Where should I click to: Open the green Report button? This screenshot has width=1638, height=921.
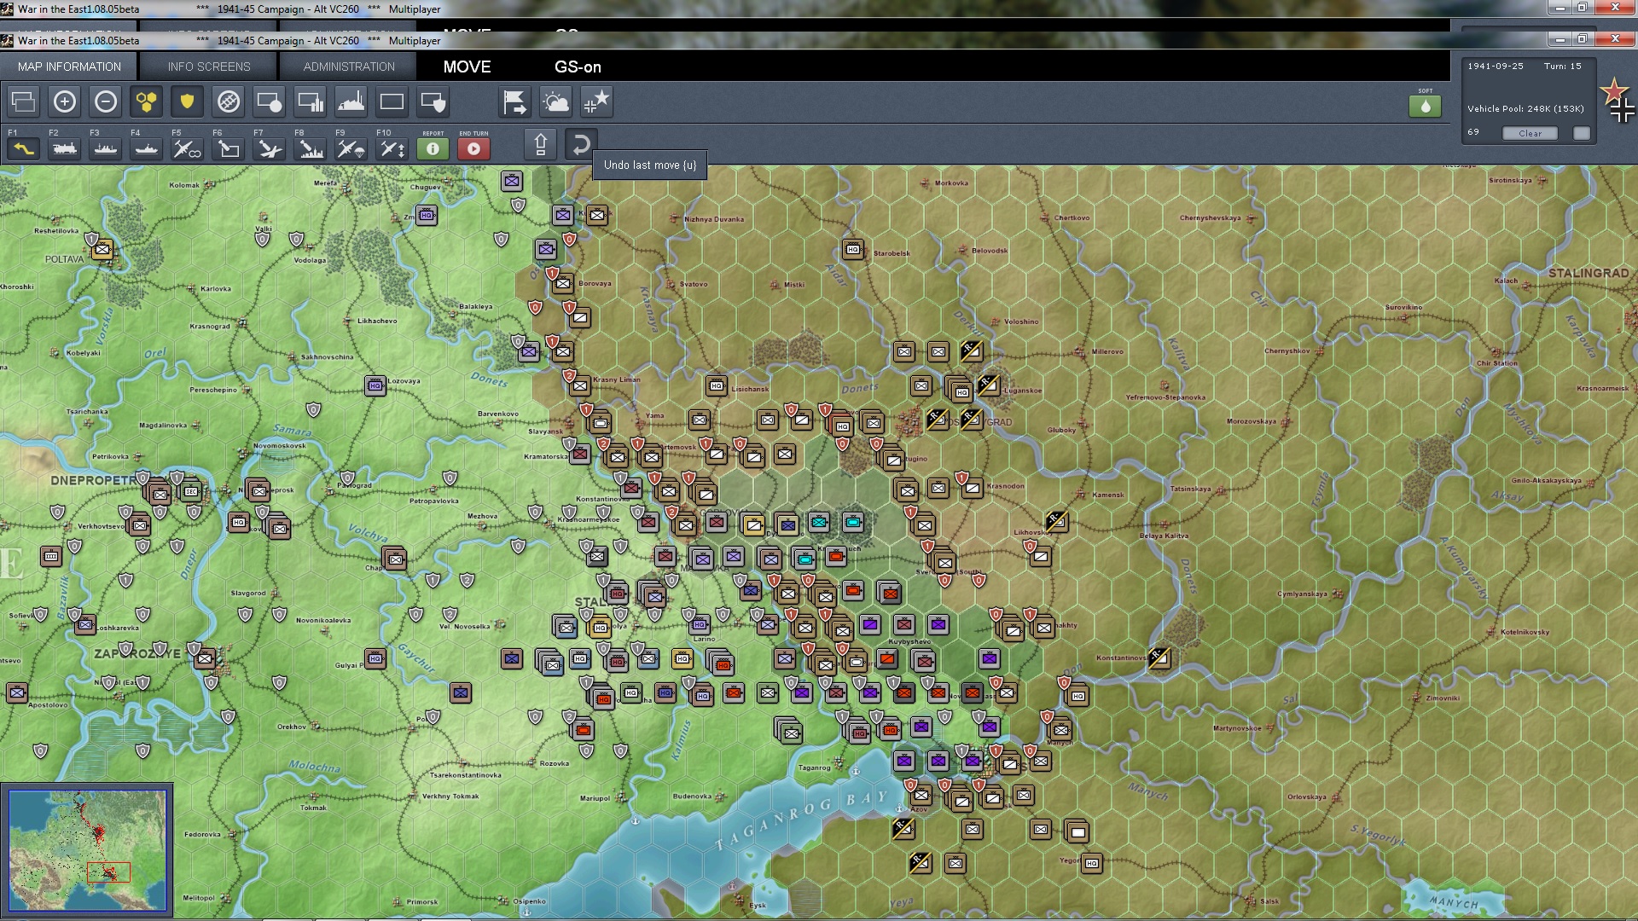click(433, 148)
